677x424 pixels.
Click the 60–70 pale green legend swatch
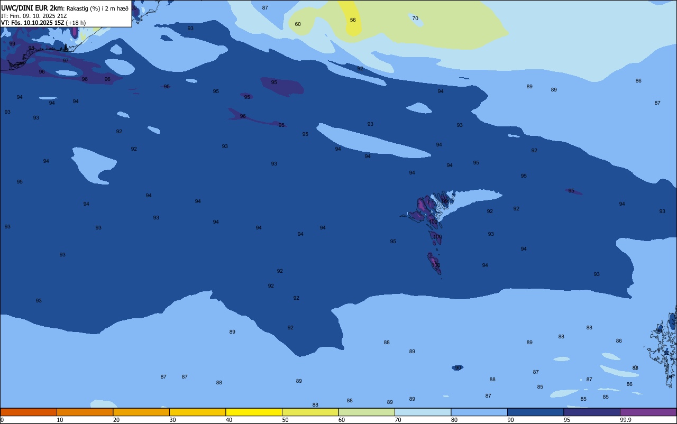coord(367,412)
